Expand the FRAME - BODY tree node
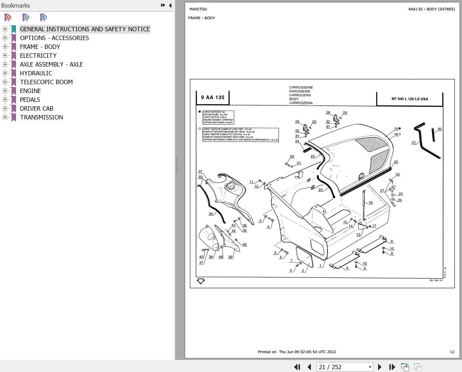Viewport: 462px width, 372px height. click(5, 46)
